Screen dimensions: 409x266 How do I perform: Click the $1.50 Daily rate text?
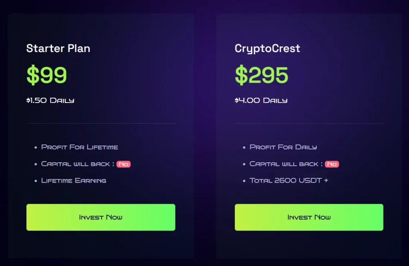click(50, 100)
